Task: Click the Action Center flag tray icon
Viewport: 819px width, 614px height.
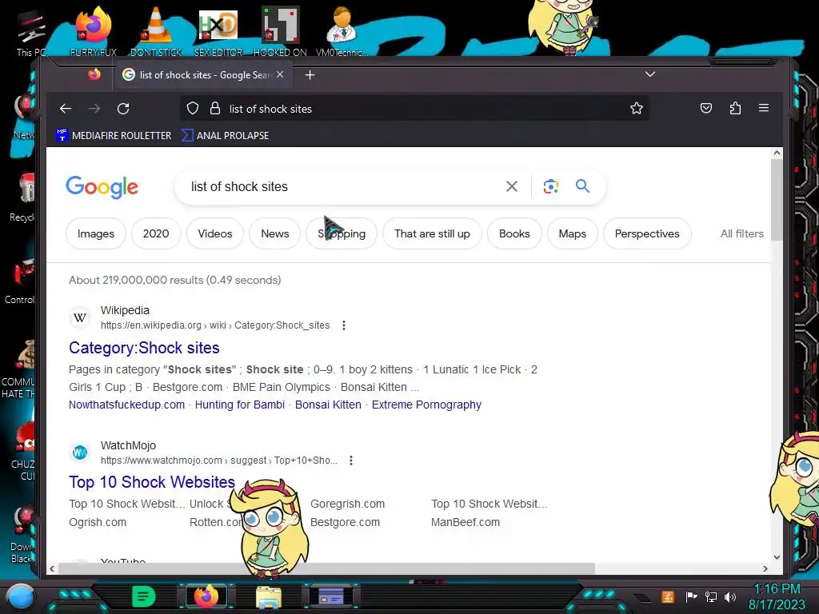Action: coord(692,596)
